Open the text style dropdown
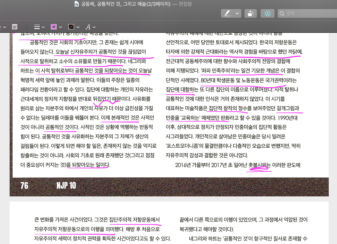The width and height of the screenshot is (337, 244). [94, 27]
